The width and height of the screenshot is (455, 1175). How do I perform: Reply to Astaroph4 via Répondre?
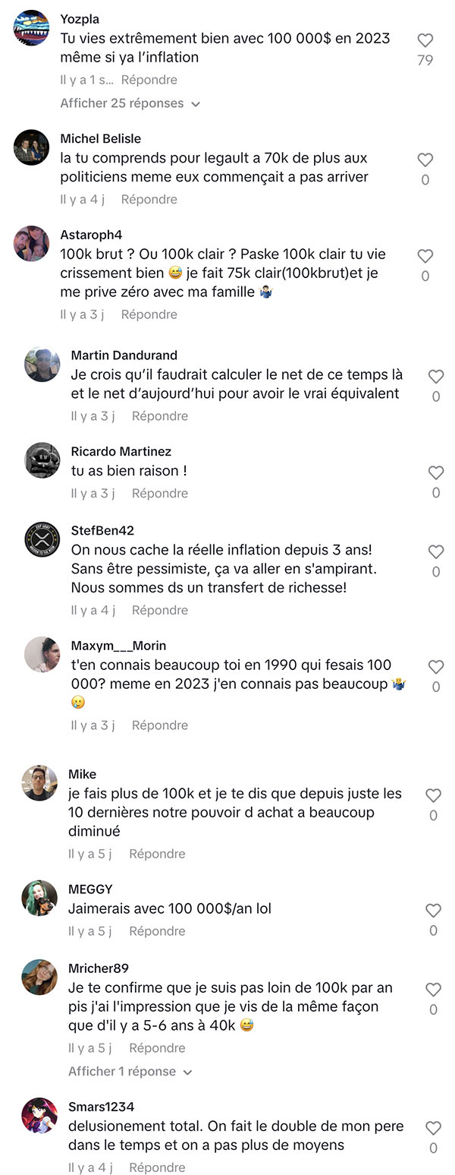[149, 314]
